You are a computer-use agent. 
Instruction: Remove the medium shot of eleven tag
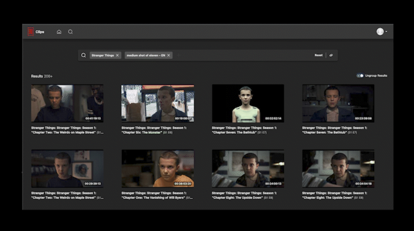(169, 55)
